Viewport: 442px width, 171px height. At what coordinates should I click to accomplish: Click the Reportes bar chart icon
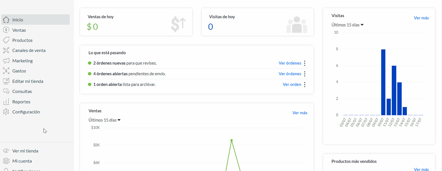[6, 102]
